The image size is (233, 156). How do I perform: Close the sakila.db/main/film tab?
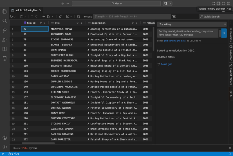40,10
